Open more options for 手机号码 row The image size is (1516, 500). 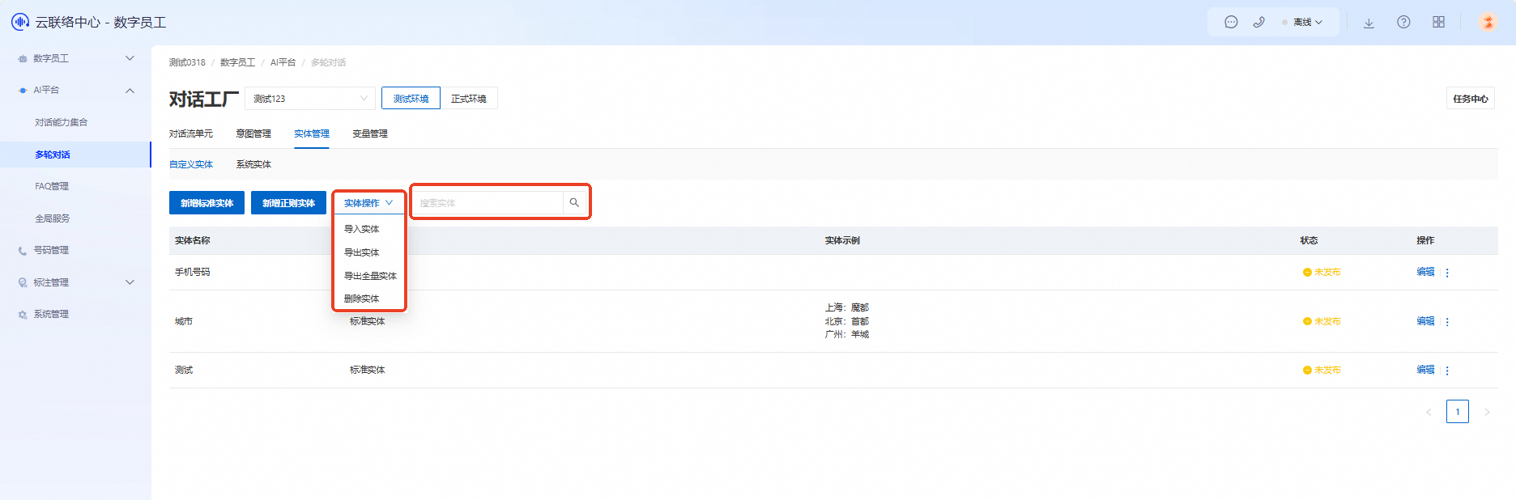pyautogui.click(x=1447, y=273)
